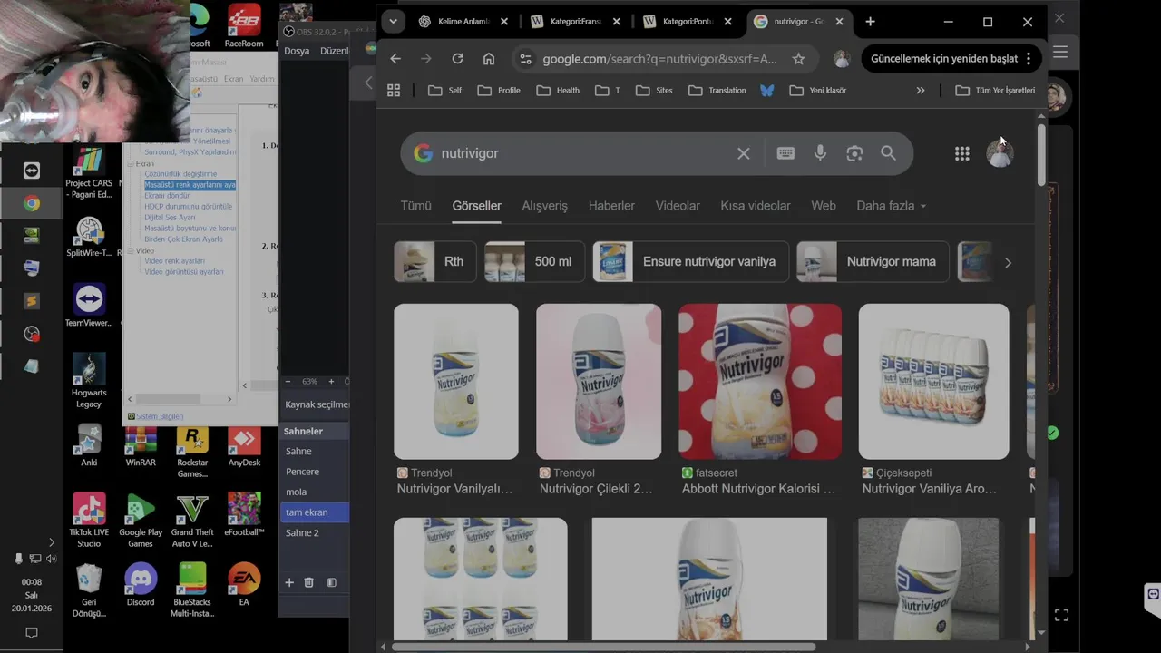Expand Daha fazla search options

(x=892, y=206)
